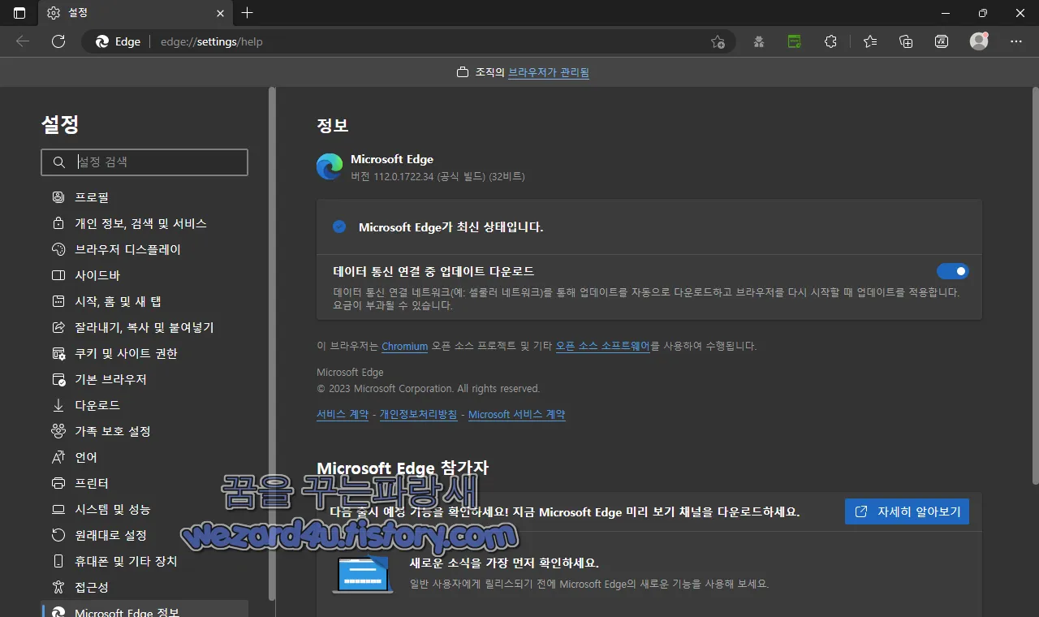
Task: Open the Microsoft 서비스 계약 link
Action: pyautogui.click(x=516, y=414)
